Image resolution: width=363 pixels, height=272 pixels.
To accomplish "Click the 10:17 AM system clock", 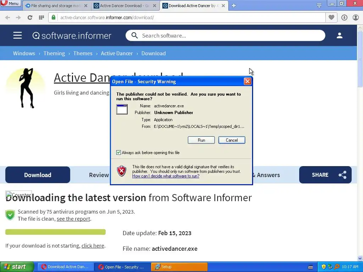I will pos(350,267).
